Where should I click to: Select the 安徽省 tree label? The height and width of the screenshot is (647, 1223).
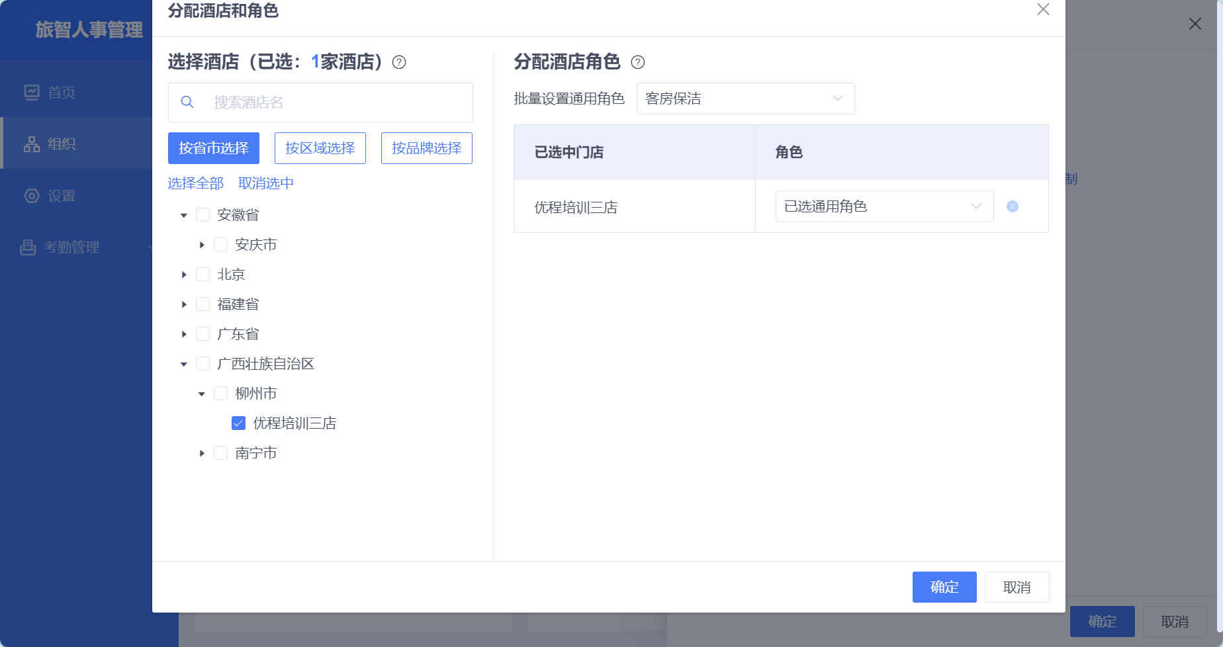pyautogui.click(x=238, y=214)
